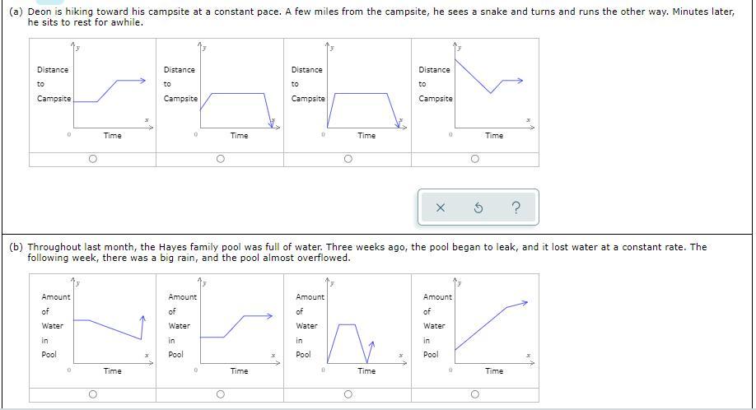Select second radio button in part (a)
Viewport: 756px width, 410px height.
click(x=221, y=159)
